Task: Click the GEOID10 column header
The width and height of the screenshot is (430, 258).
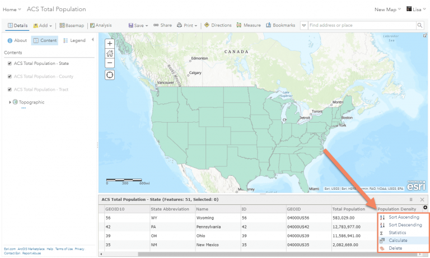Action: 115,209
